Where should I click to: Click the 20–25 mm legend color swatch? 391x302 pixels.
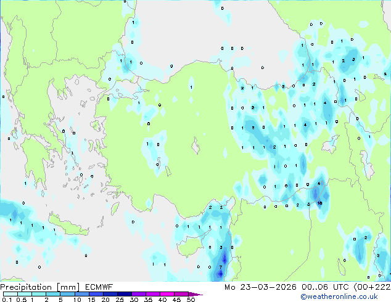[x=110, y=294]
